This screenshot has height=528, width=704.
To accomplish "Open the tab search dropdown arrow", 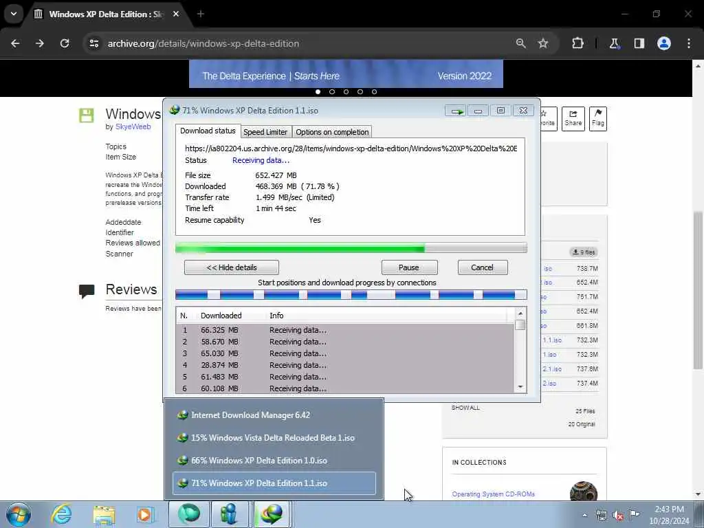I will click(14, 14).
